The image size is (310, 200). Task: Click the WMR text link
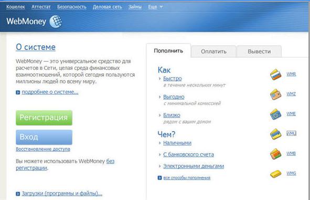click(291, 74)
